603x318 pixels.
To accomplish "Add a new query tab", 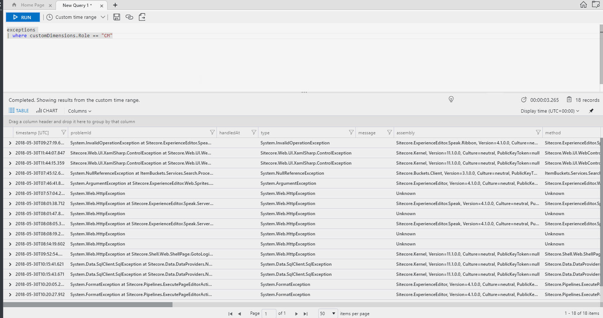I will 115,5.
